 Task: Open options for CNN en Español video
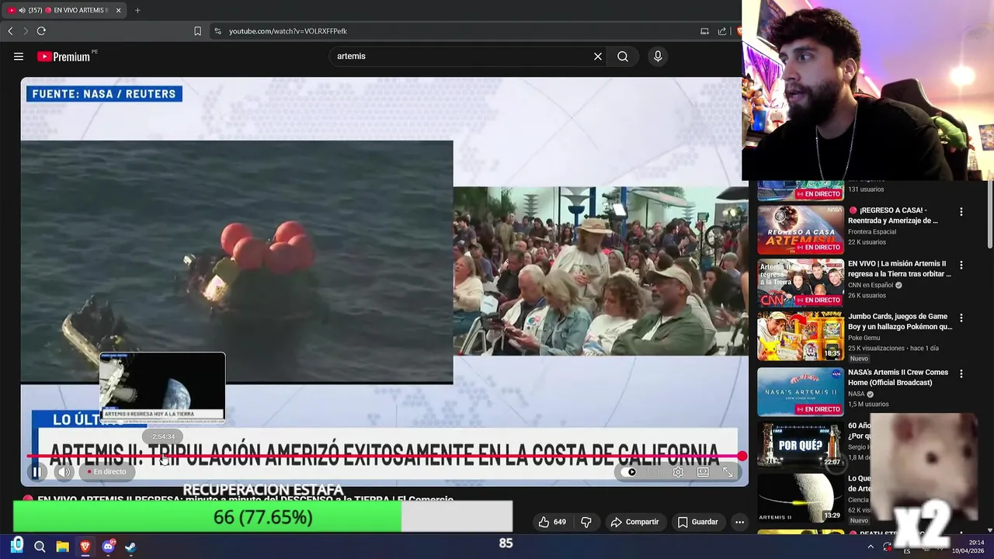961,265
